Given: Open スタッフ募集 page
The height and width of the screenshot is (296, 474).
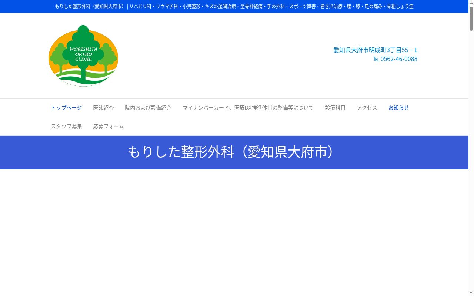Looking at the screenshot, I should [x=66, y=126].
